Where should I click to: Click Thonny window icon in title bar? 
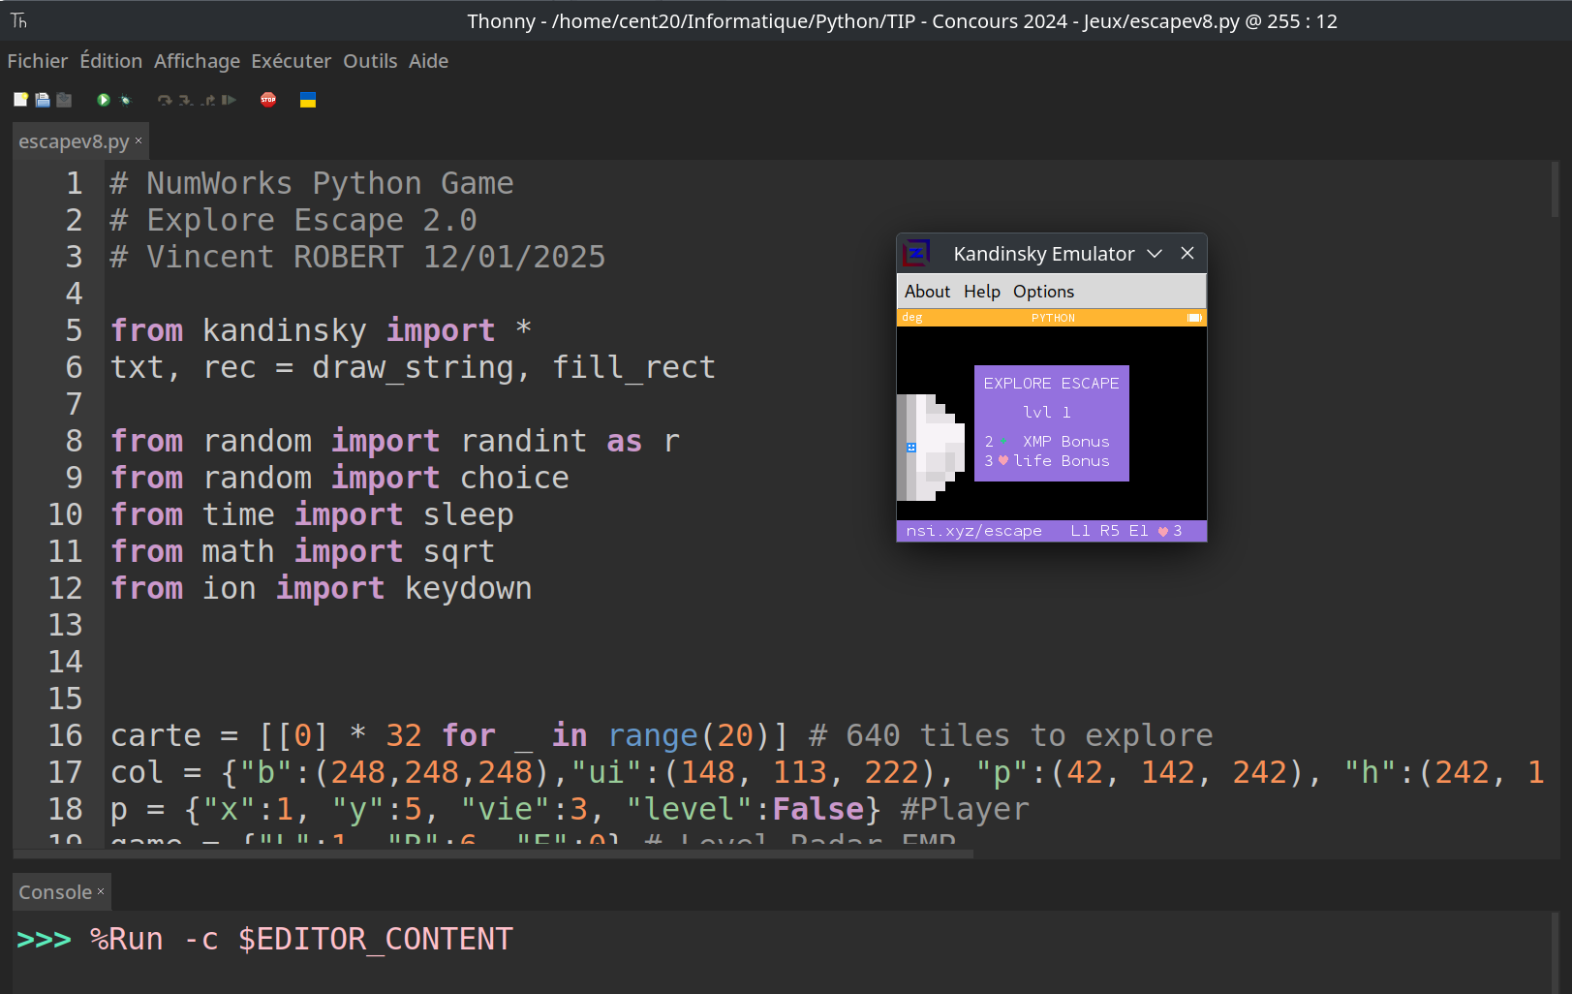coord(18,20)
